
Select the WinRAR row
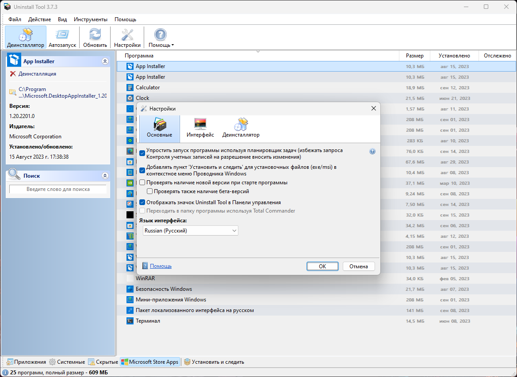point(317,278)
